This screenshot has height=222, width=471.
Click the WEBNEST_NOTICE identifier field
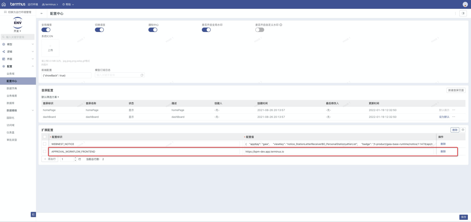click(145, 144)
